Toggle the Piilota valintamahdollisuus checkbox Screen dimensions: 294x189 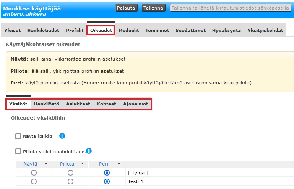pyautogui.click(x=18, y=151)
